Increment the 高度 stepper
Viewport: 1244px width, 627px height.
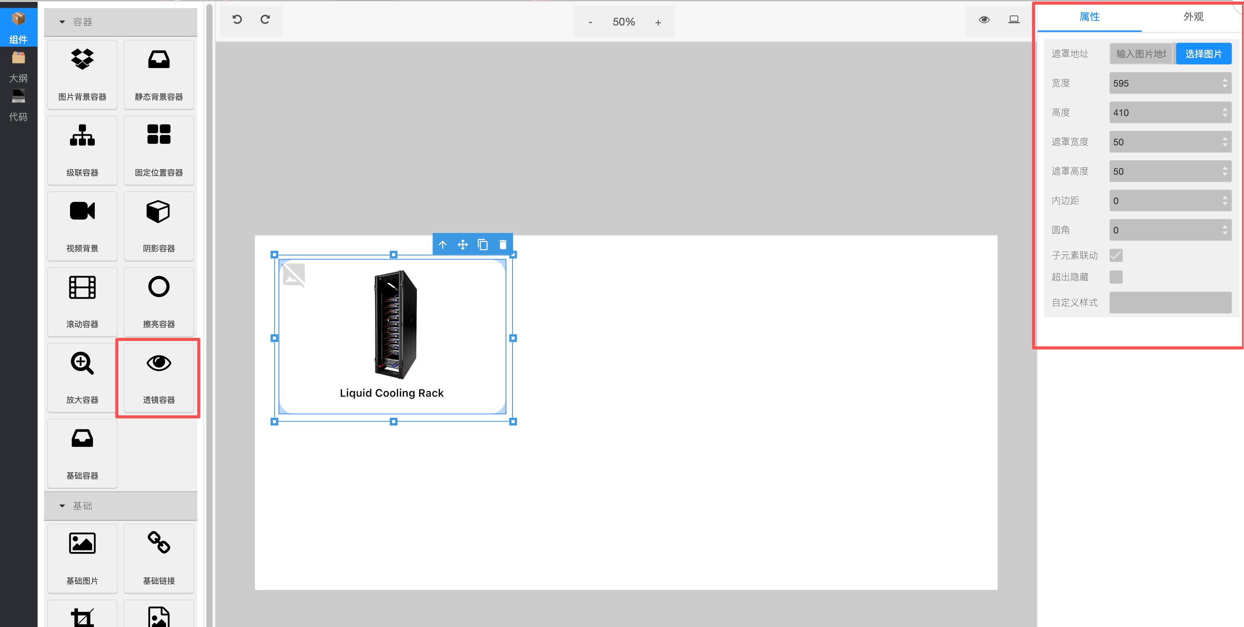coord(1225,109)
